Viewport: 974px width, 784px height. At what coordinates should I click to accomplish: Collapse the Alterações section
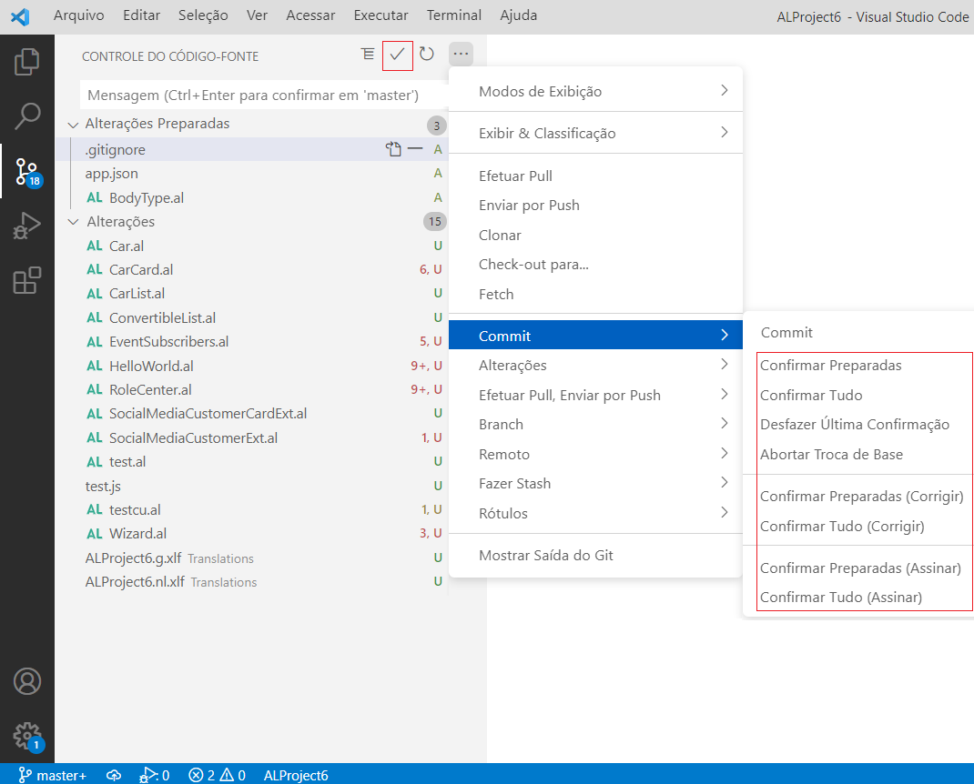pyautogui.click(x=74, y=221)
